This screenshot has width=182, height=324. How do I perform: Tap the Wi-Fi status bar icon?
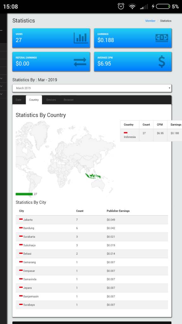132,6
